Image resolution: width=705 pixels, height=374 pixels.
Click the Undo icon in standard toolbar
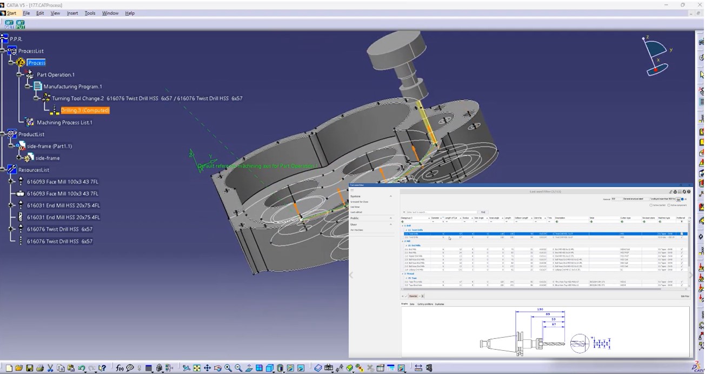click(81, 368)
